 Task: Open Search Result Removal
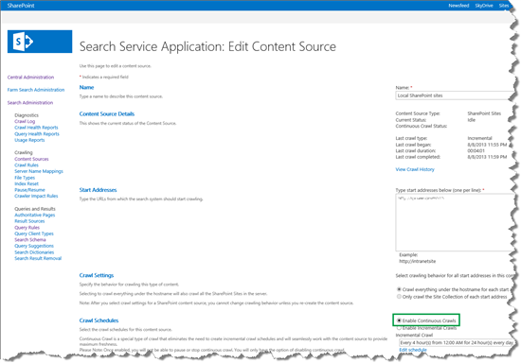click(x=38, y=258)
